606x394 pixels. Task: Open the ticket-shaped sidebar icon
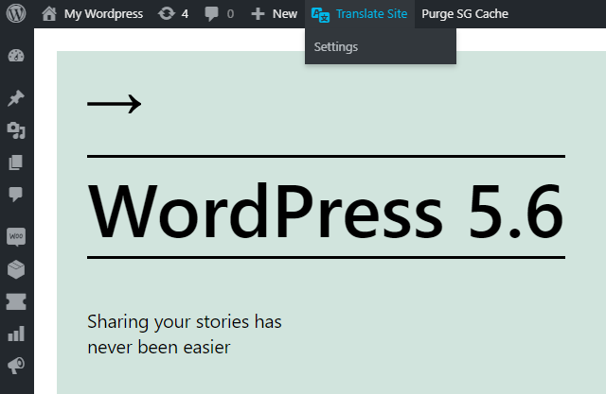[16, 301]
